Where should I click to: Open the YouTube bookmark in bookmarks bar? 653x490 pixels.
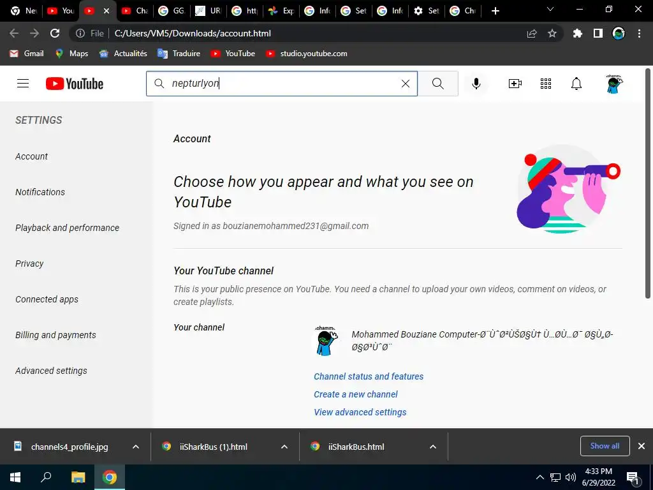point(233,54)
